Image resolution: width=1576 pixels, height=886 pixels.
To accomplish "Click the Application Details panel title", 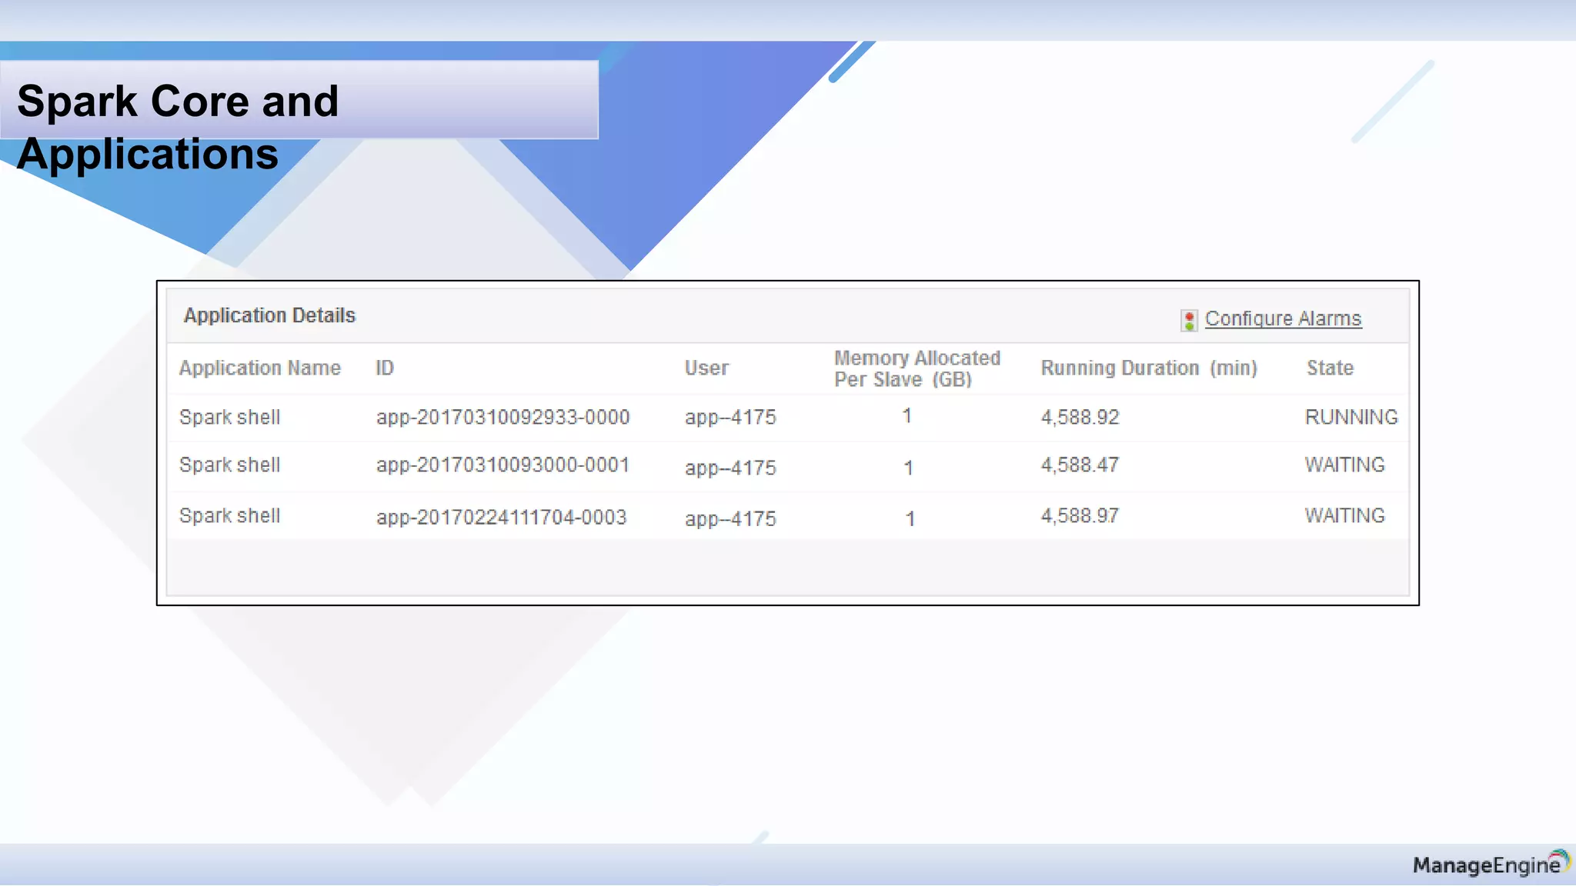I will coord(269,316).
